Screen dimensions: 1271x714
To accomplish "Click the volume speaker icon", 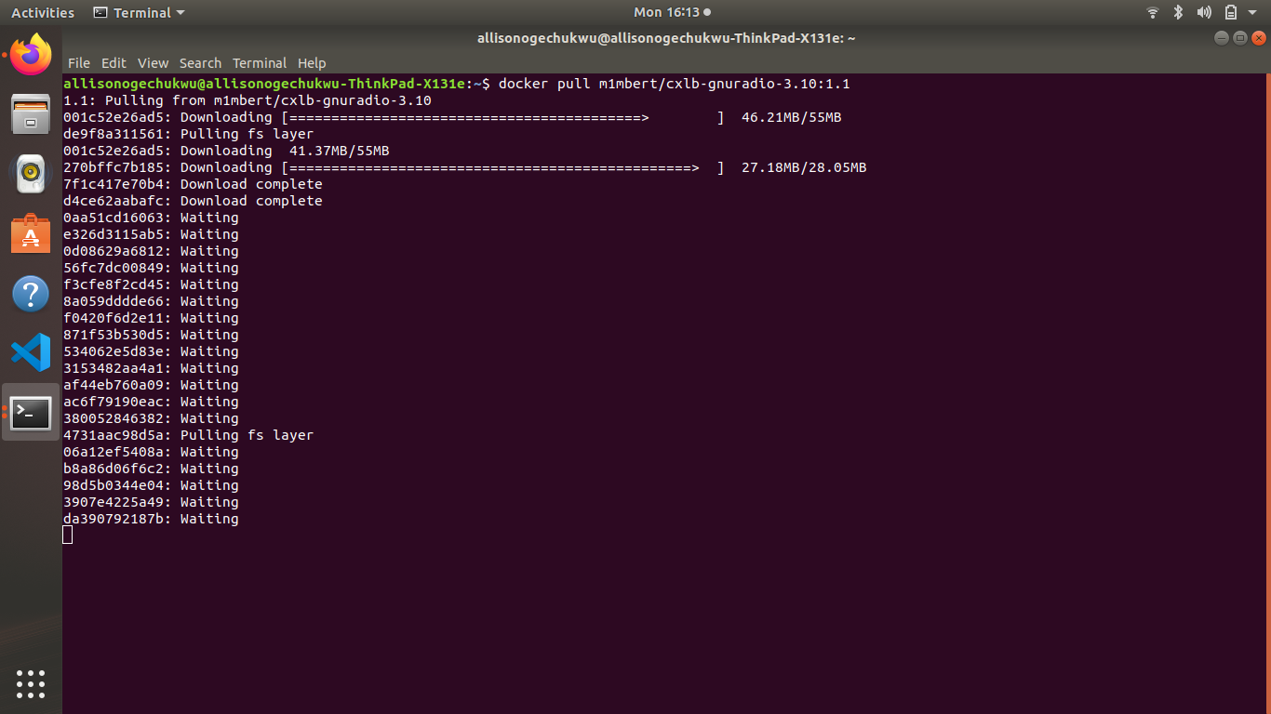I will 1204,12.
